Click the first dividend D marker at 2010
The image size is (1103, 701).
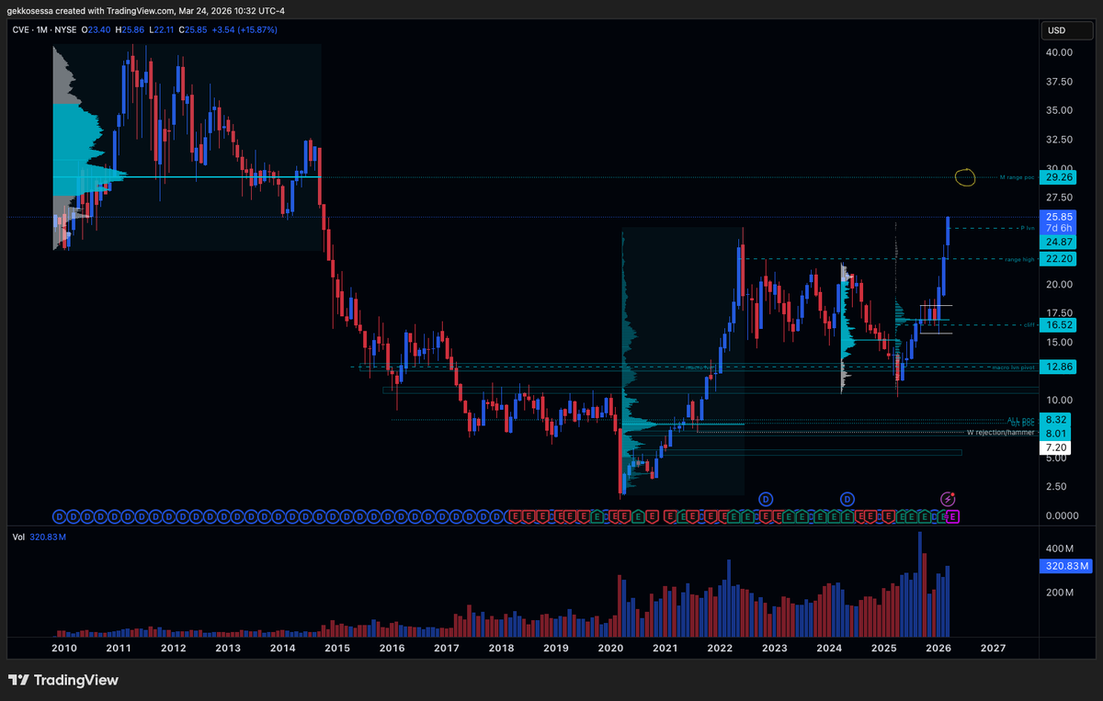(x=59, y=517)
